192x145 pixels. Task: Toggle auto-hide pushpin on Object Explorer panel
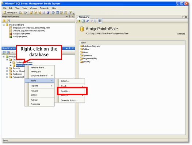70,48
